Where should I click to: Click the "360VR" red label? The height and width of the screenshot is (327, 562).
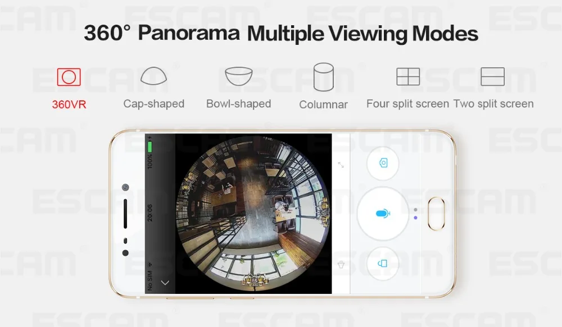[69, 104]
